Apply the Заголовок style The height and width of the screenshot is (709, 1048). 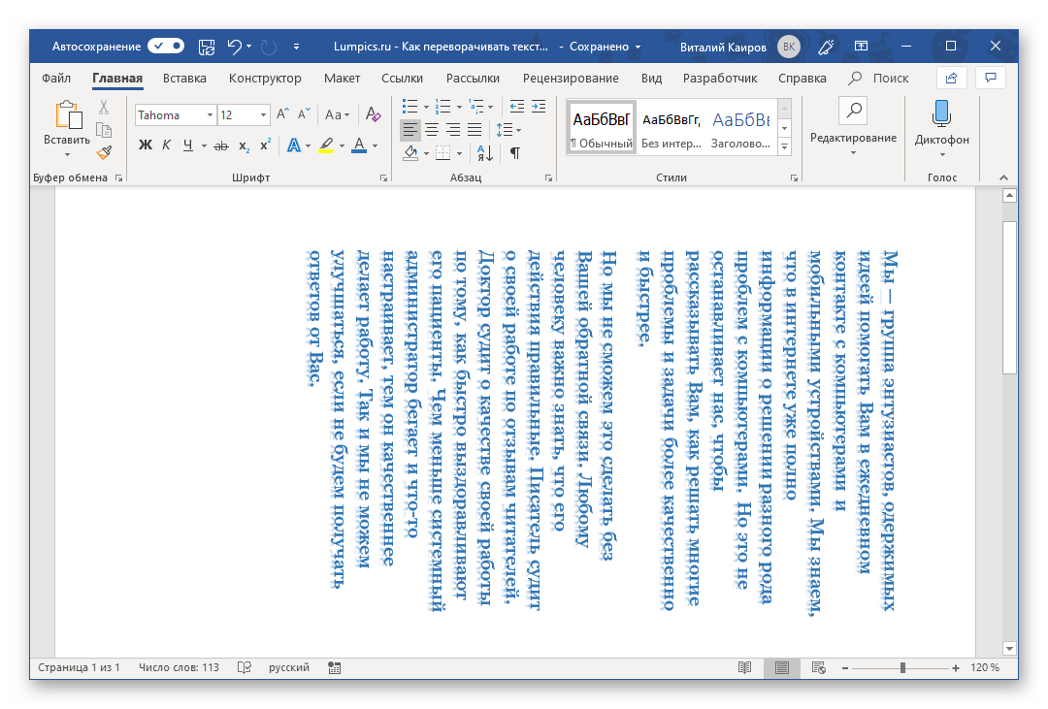pyautogui.click(x=740, y=128)
